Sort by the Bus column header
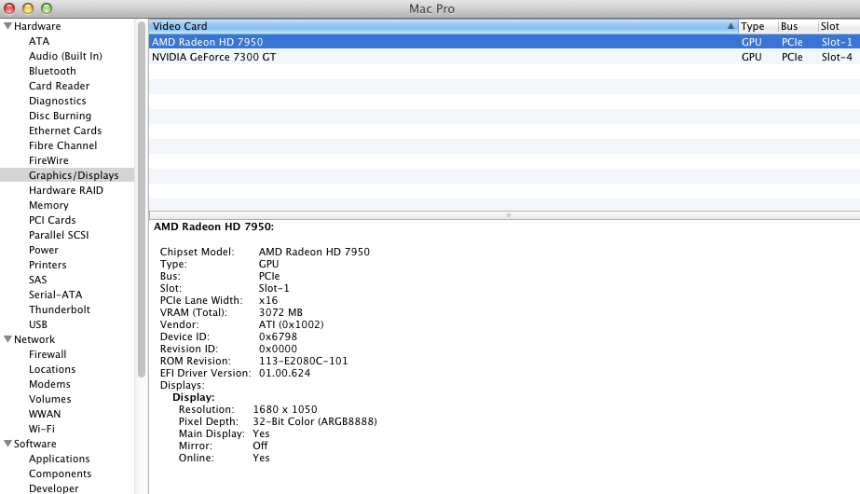 [x=798, y=26]
